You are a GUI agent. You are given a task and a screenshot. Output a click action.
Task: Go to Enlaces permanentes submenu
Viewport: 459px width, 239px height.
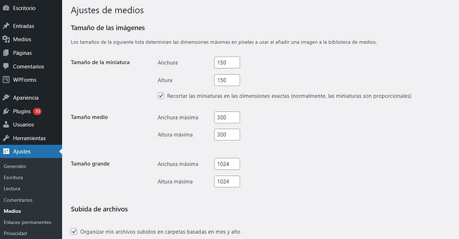pyautogui.click(x=28, y=222)
